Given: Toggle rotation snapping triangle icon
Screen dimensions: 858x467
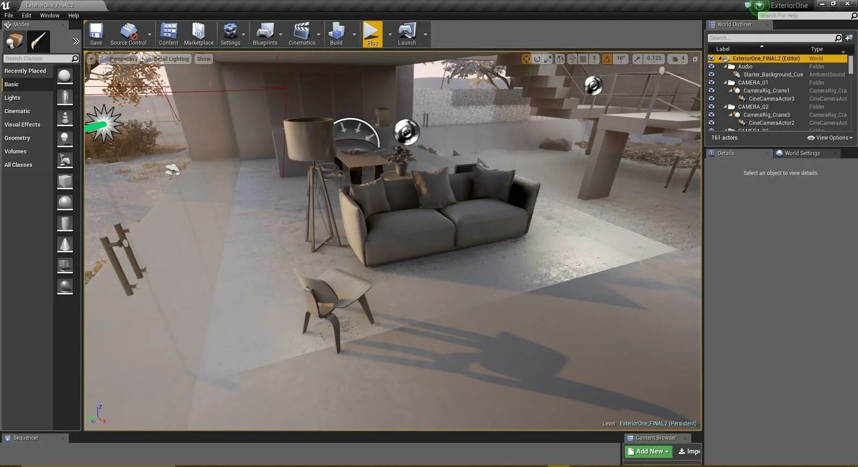Looking at the screenshot, I should pos(607,59).
